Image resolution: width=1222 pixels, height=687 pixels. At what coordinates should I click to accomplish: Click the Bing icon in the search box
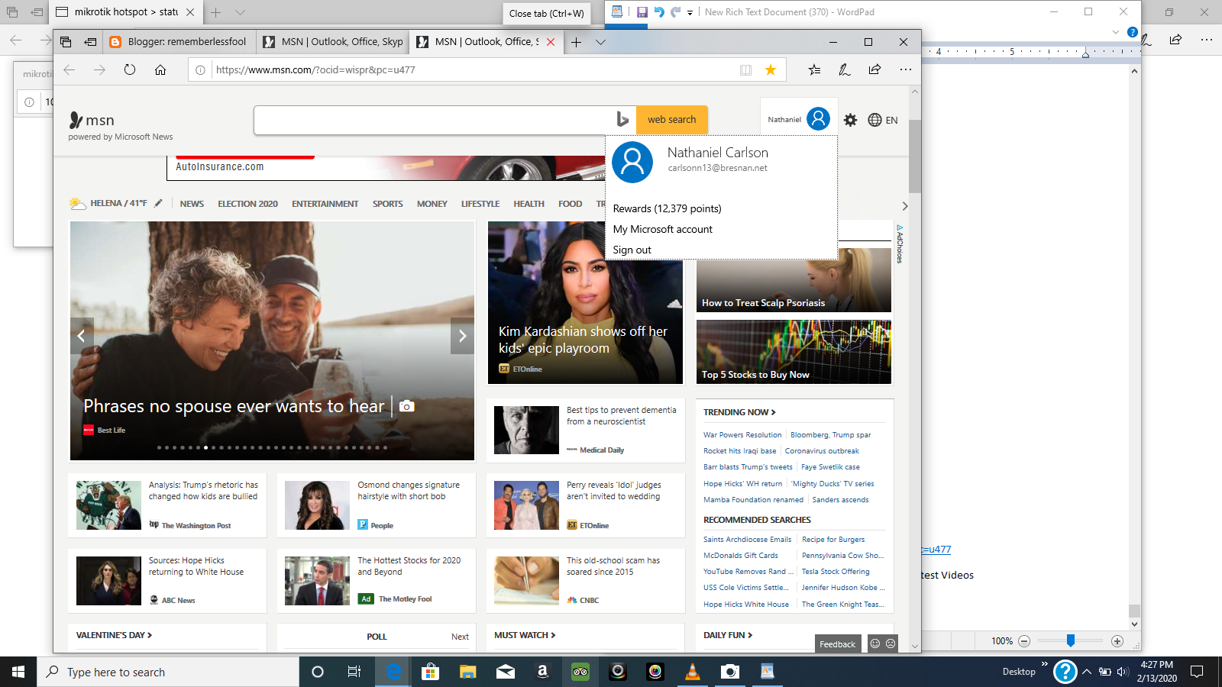[x=622, y=120]
